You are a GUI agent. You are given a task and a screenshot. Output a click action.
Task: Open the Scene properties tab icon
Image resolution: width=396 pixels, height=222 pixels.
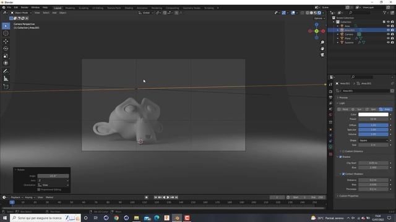tap(330, 109)
